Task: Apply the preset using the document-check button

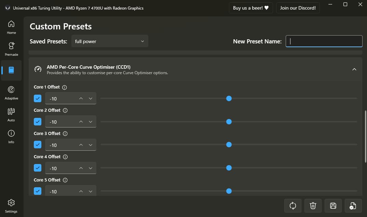Action: pos(353,206)
